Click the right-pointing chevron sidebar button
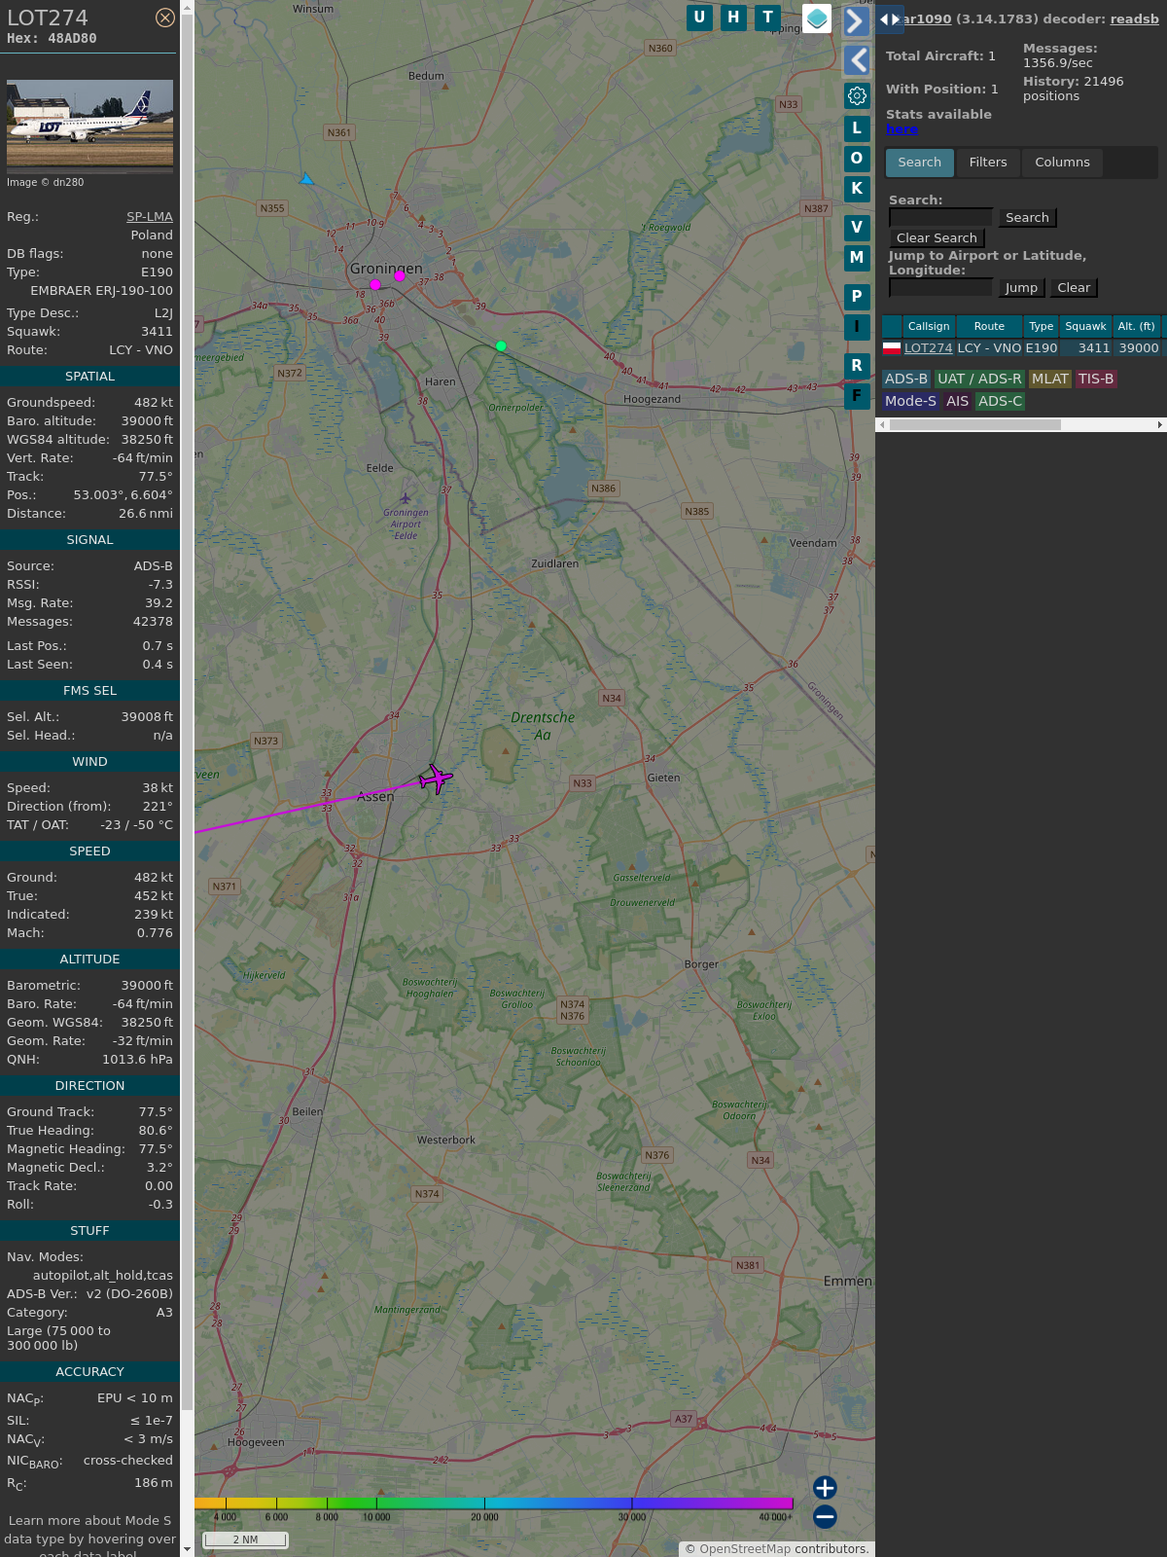Screen dimensions: 1167x1557 click(x=856, y=21)
